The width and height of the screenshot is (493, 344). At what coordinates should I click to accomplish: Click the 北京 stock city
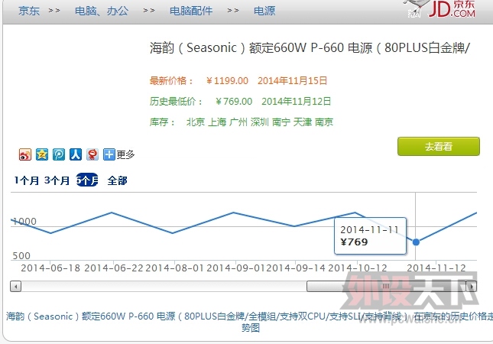[195, 122]
